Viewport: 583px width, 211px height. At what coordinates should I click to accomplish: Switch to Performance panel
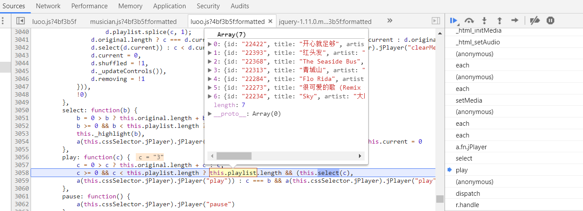[x=90, y=6]
